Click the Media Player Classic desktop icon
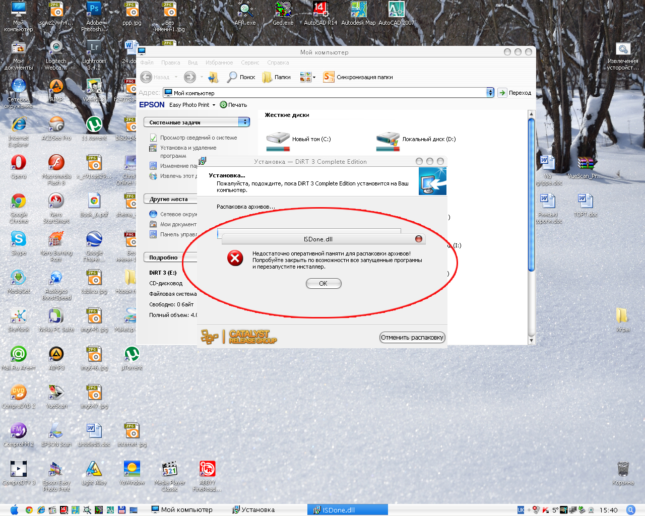The height and width of the screenshot is (516, 645). [x=170, y=476]
